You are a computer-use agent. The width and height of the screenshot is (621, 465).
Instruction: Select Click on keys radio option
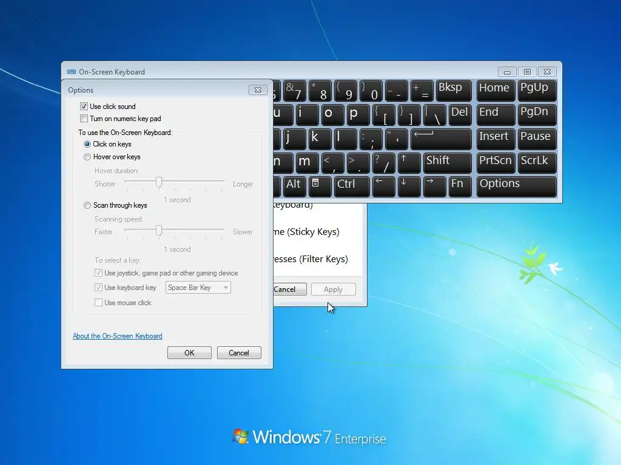[x=87, y=144]
